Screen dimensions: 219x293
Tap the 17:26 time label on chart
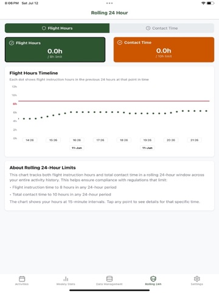100,140
